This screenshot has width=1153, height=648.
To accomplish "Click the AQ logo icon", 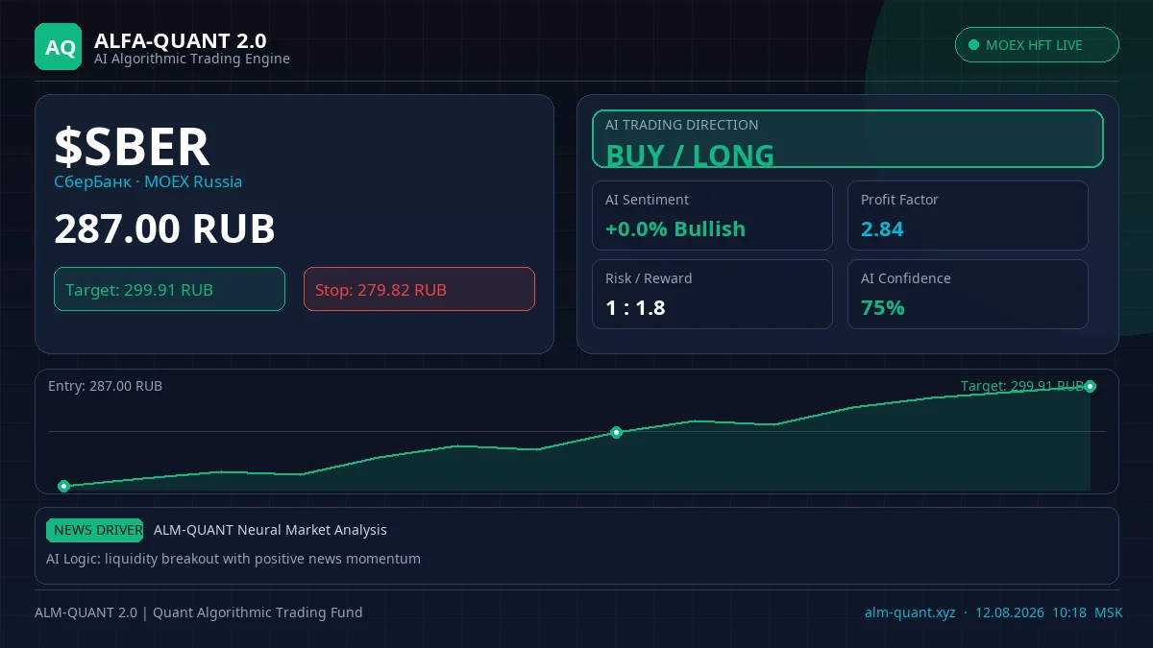I will [x=59, y=47].
